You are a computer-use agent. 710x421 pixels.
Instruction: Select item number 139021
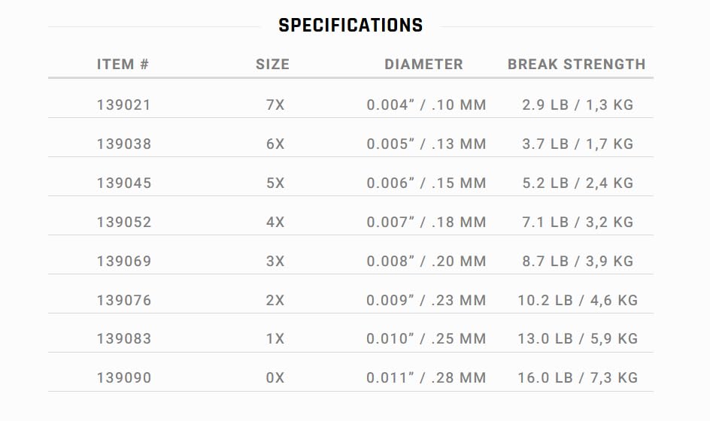(123, 105)
